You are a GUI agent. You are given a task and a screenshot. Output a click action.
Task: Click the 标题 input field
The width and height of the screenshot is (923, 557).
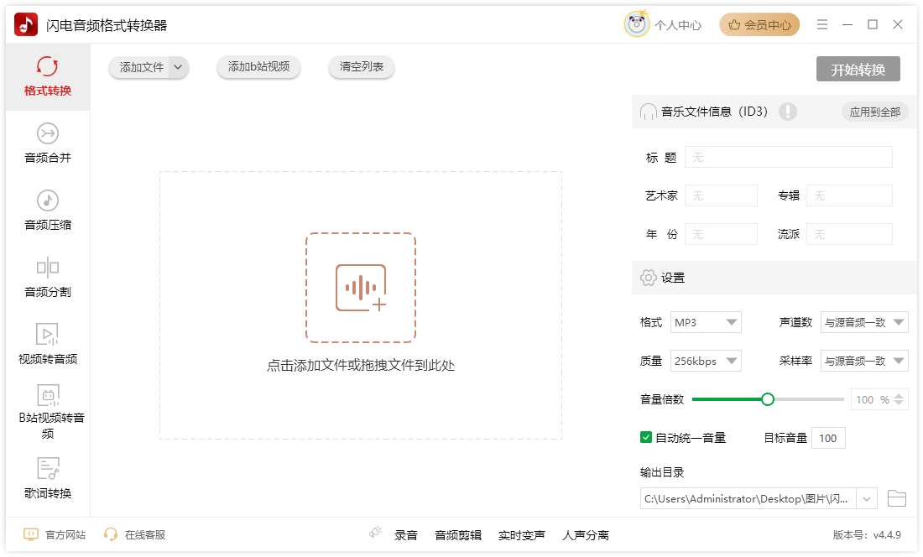(x=788, y=157)
